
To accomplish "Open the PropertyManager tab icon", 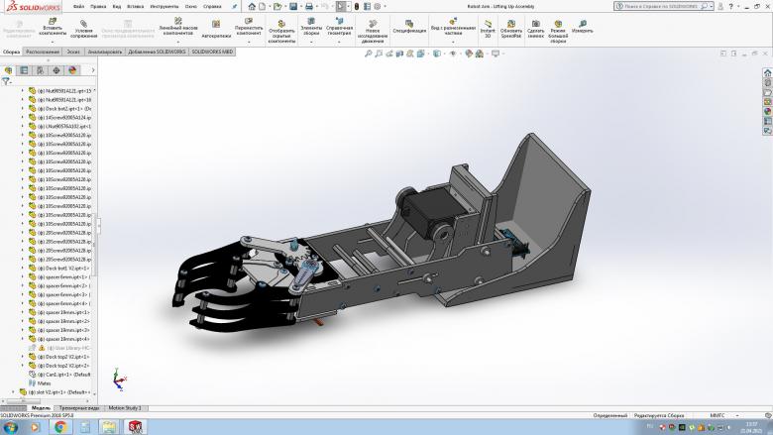I will coord(24,70).
